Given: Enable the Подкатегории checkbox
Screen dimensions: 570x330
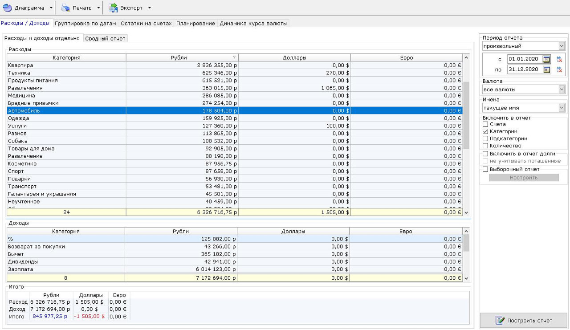Looking at the screenshot, I should [x=485, y=139].
